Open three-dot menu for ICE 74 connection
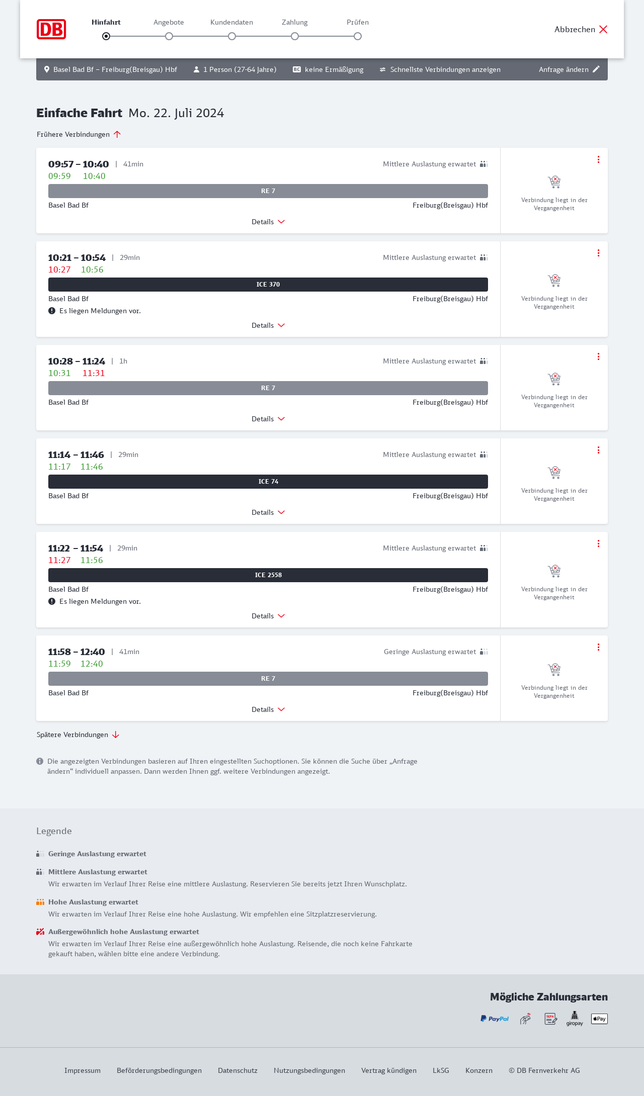Screen dimensions: 644x1096 tap(598, 450)
